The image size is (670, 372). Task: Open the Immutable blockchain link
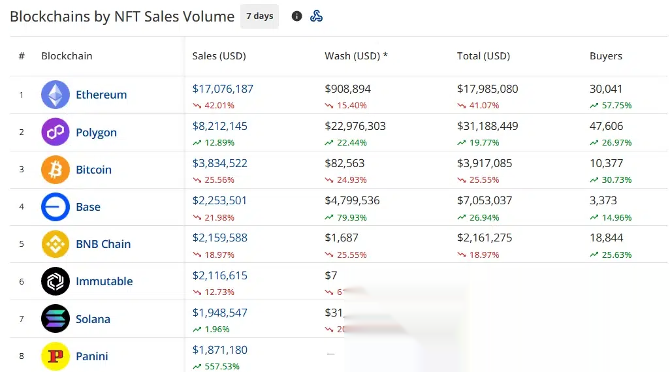pyautogui.click(x=104, y=281)
